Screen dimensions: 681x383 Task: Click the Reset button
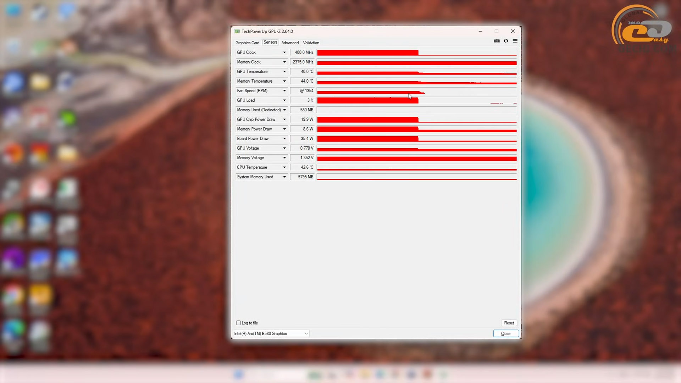(x=509, y=323)
